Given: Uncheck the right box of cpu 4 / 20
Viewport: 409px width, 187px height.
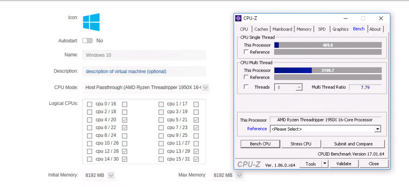Looking at the screenshot, I should click(x=125, y=120).
